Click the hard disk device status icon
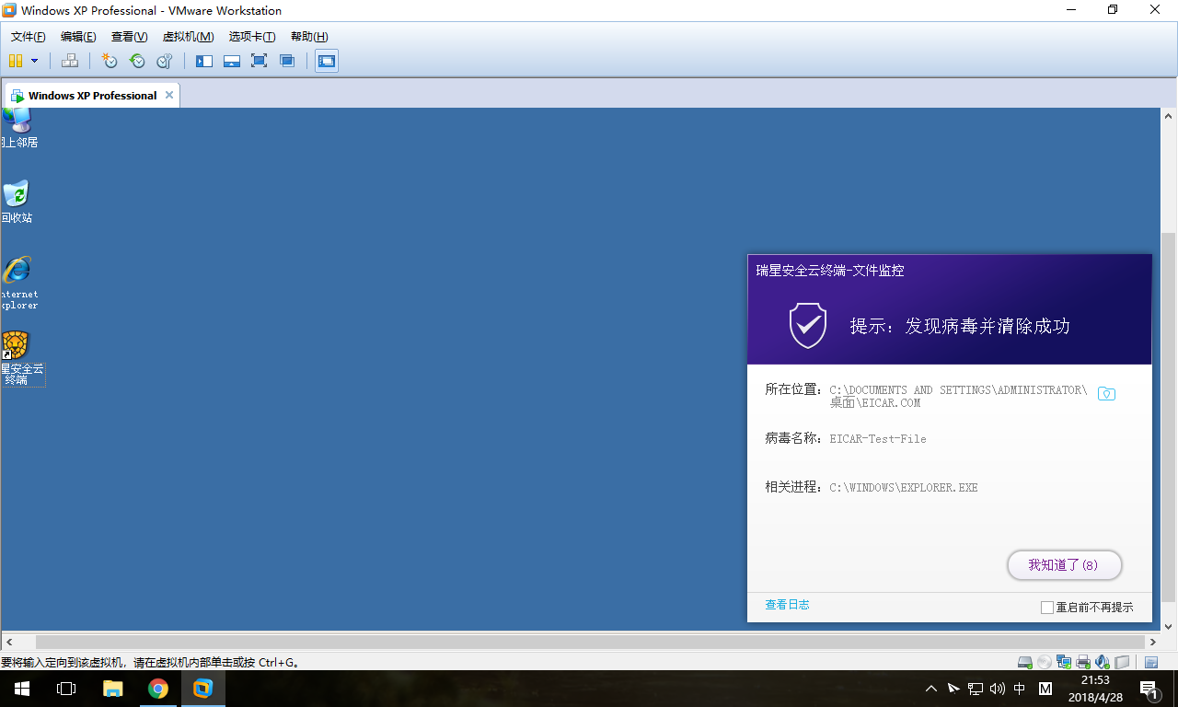 point(1025,662)
